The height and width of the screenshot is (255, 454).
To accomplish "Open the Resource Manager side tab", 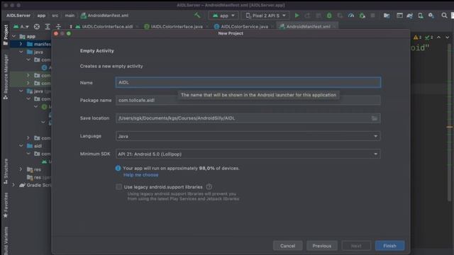I will tap(6, 77).
